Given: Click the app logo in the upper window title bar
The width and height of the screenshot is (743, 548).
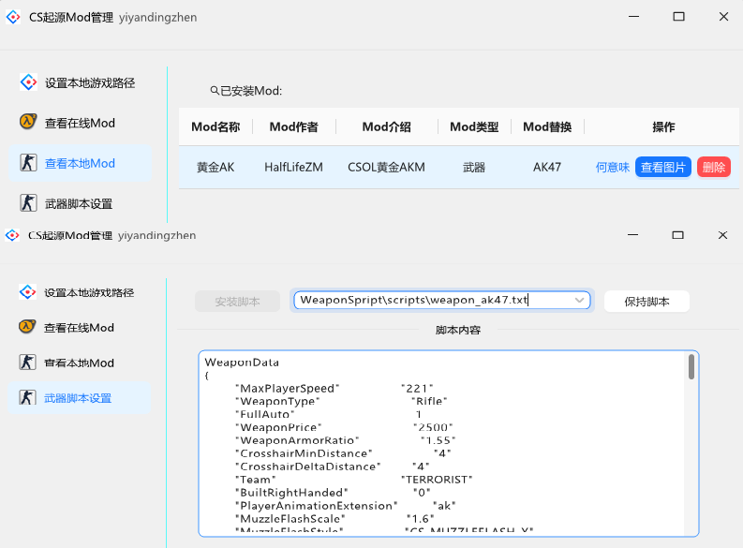Looking at the screenshot, I should tap(13, 17).
